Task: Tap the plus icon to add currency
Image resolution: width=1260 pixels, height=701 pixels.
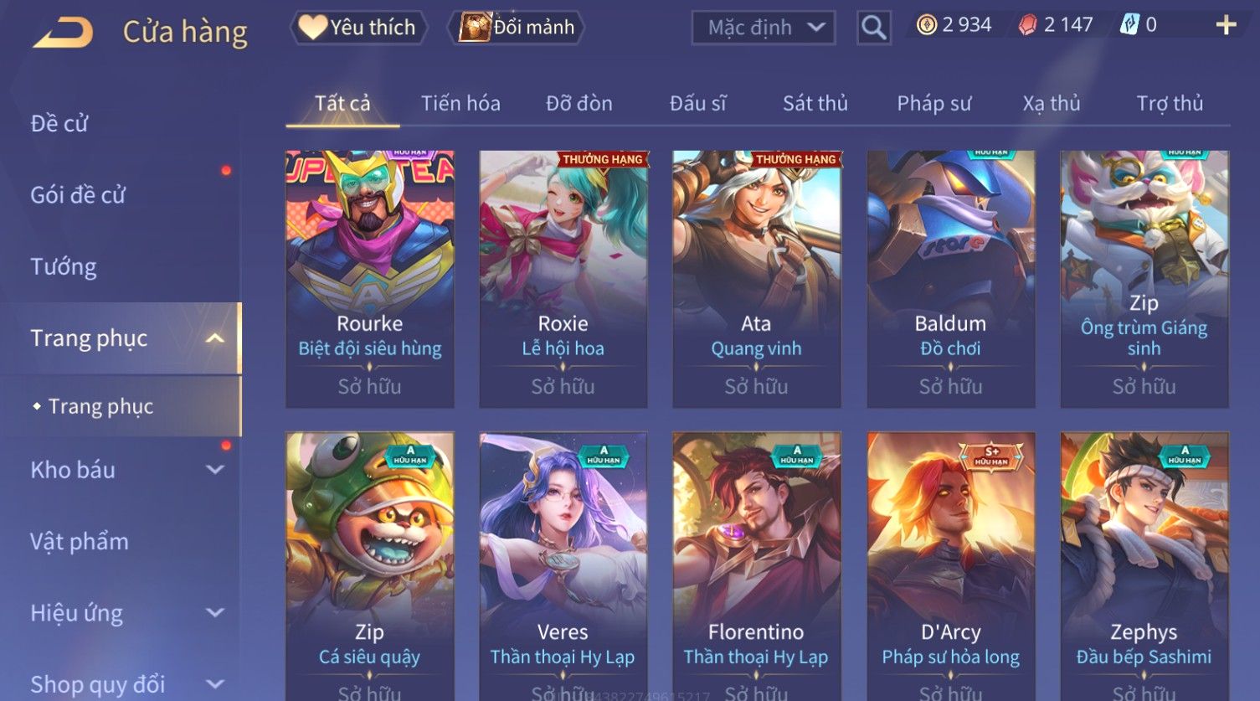Action: point(1226,25)
